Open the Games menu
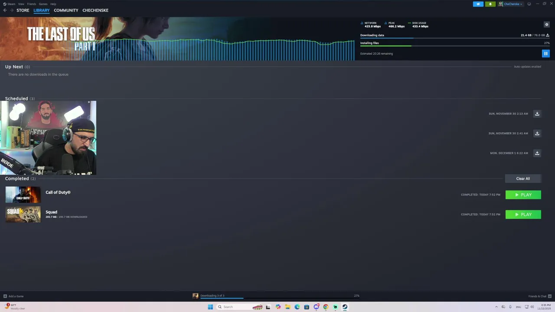Viewport: 555px width, 312px height. (x=43, y=4)
